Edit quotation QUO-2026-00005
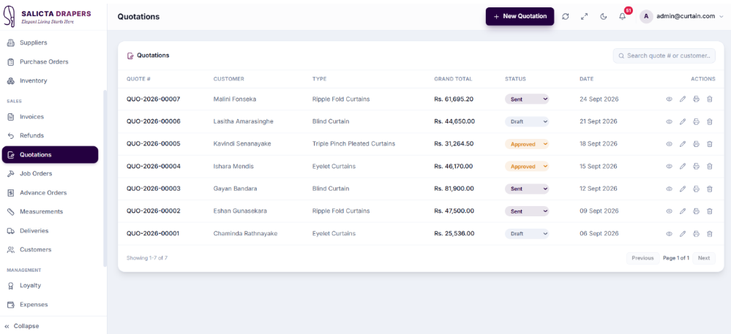731x334 pixels. tap(683, 144)
